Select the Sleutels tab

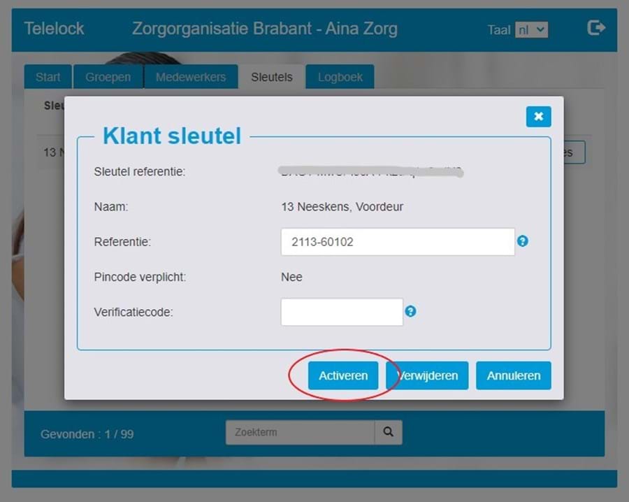272,77
